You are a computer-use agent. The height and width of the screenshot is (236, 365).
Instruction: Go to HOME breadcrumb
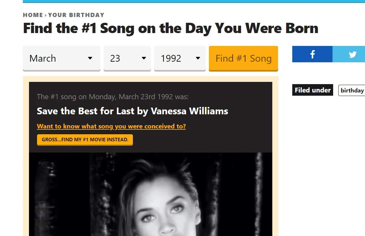33,15
